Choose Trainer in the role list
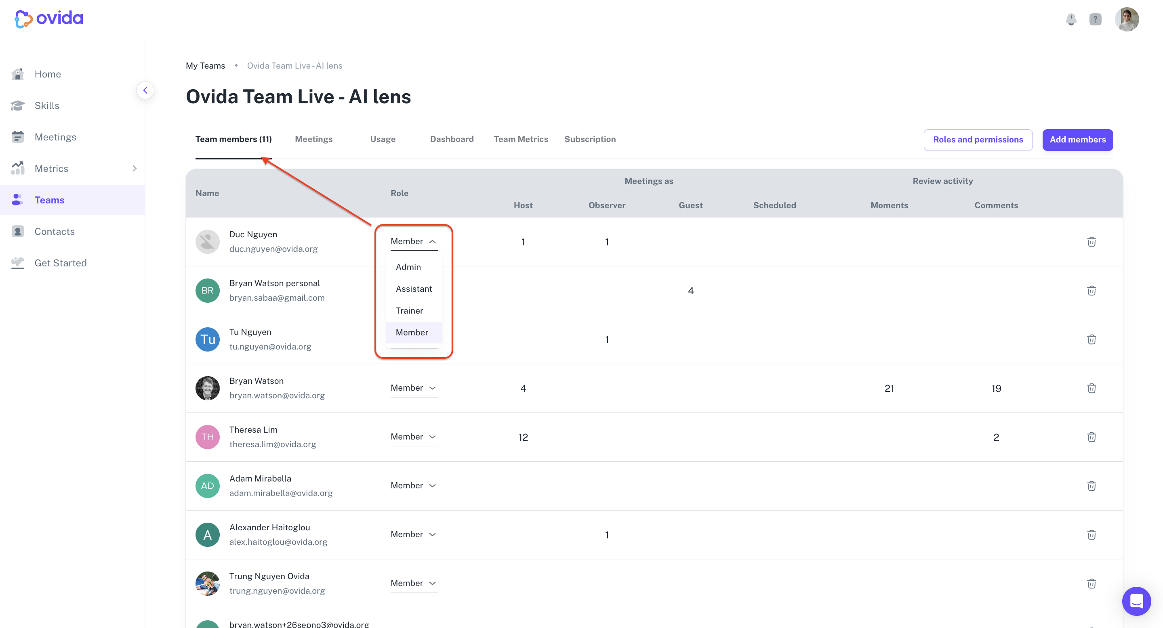The height and width of the screenshot is (628, 1163). (x=414, y=311)
